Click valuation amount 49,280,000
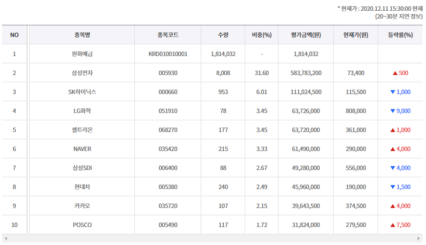Viewport: 426px width, 245px height. (x=306, y=168)
